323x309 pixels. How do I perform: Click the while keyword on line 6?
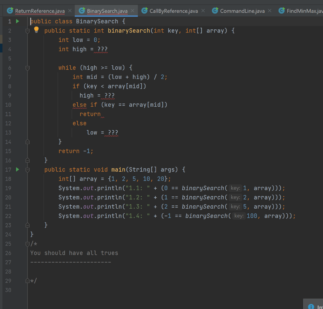pos(67,68)
